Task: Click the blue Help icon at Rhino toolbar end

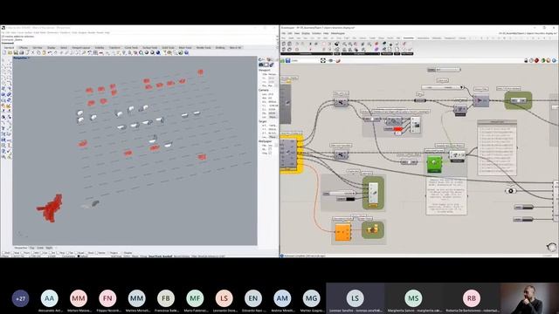Action: tap(186, 52)
